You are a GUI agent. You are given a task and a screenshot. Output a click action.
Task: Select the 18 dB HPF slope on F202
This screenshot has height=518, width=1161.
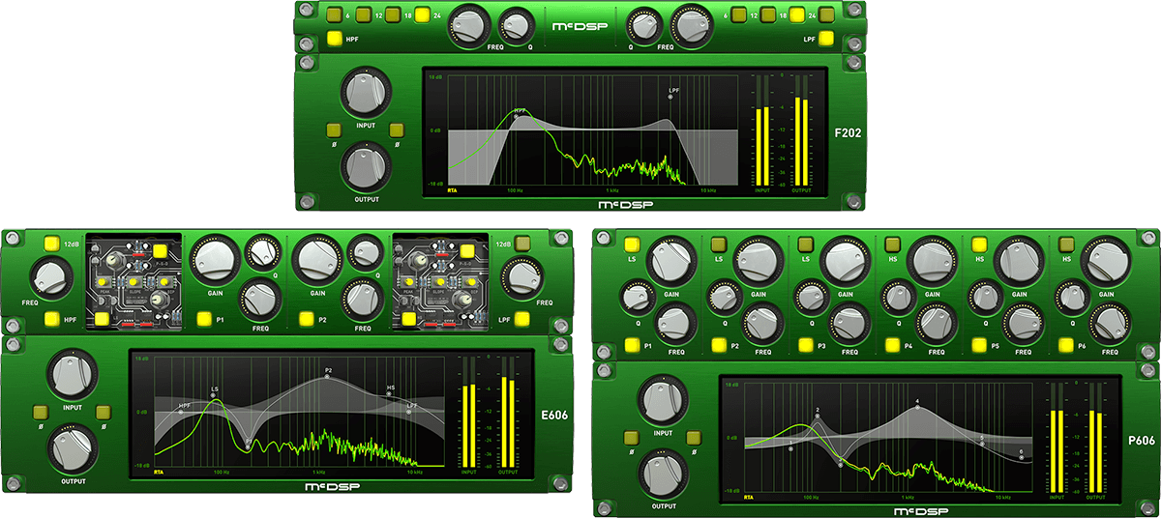394,14
